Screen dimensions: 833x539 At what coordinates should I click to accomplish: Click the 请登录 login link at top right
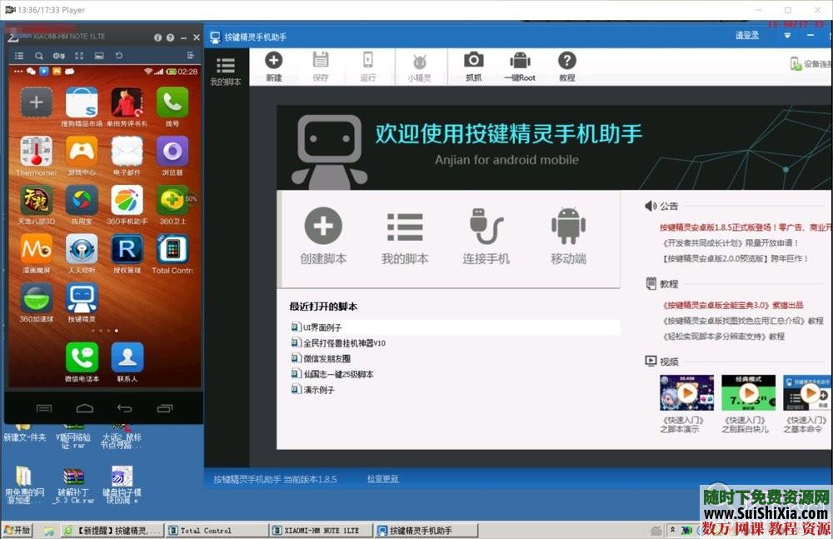pyautogui.click(x=748, y=37)
